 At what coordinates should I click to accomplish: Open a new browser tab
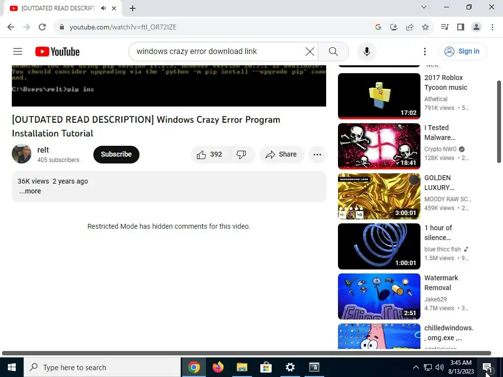point(133,8)
